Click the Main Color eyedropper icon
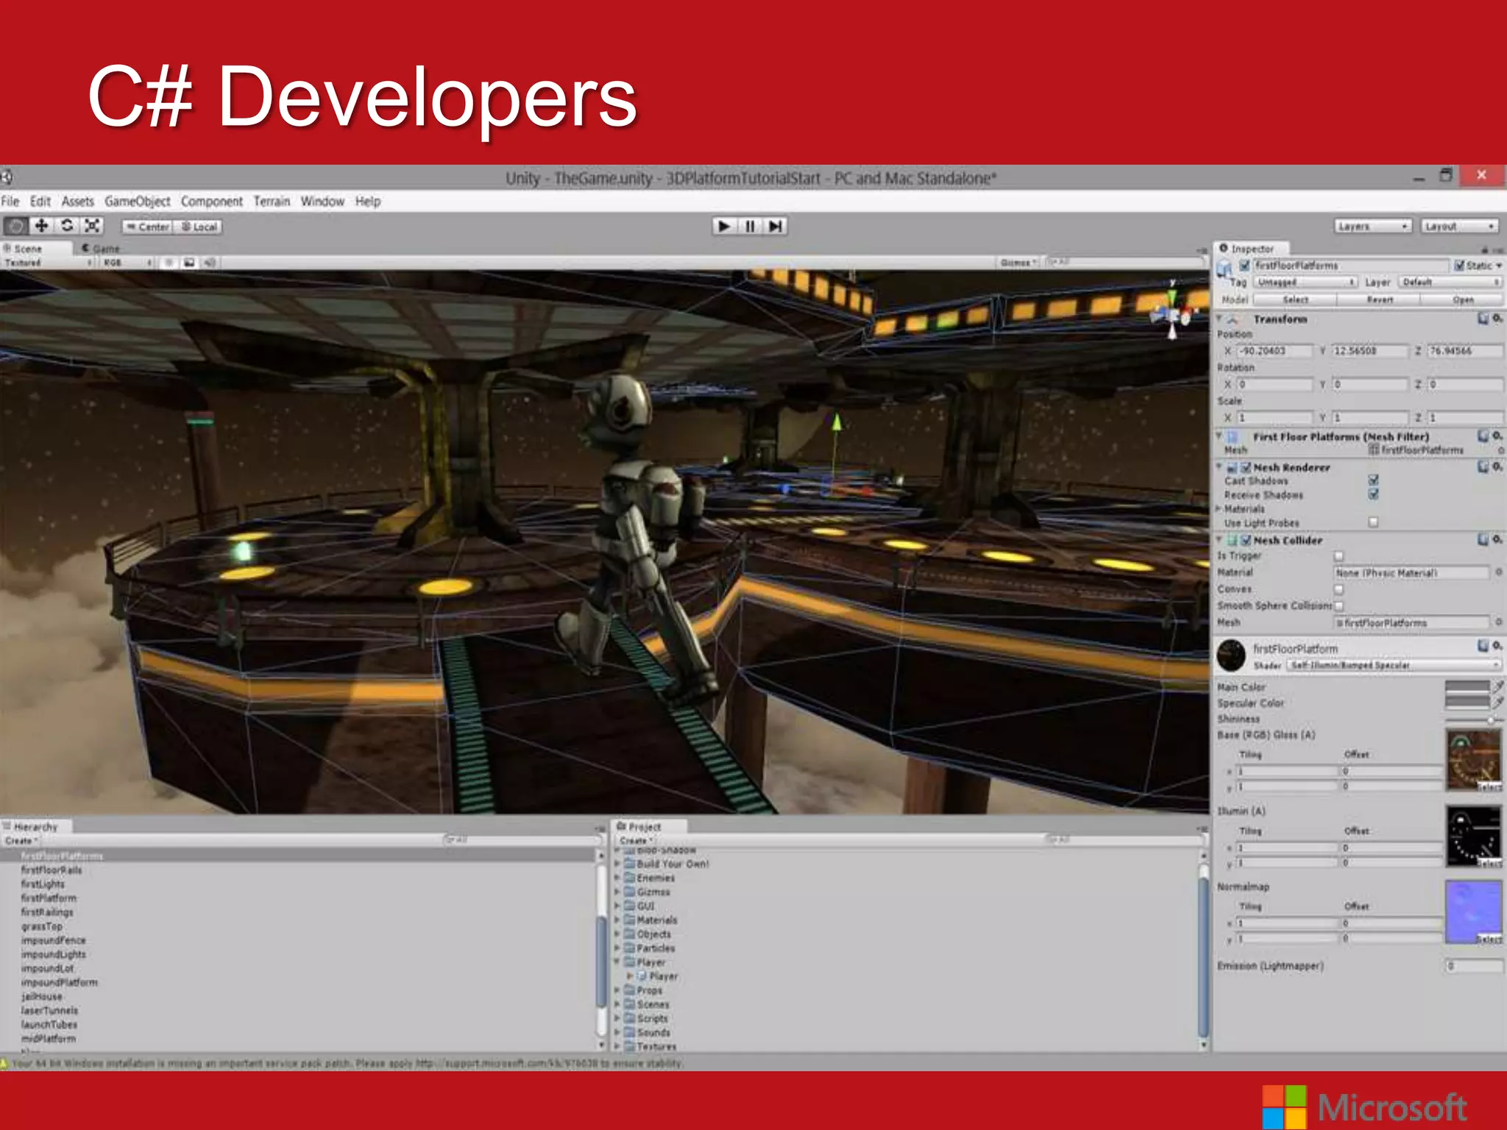The height and width of the screenshot is (1130, 1507). click(x=1498, y=686)
